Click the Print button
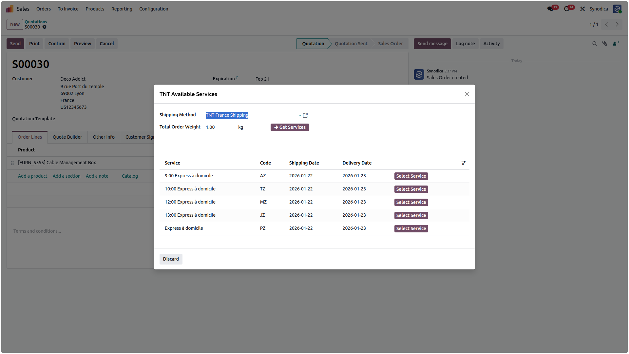 pyautogui.click(x=34, y=44)
